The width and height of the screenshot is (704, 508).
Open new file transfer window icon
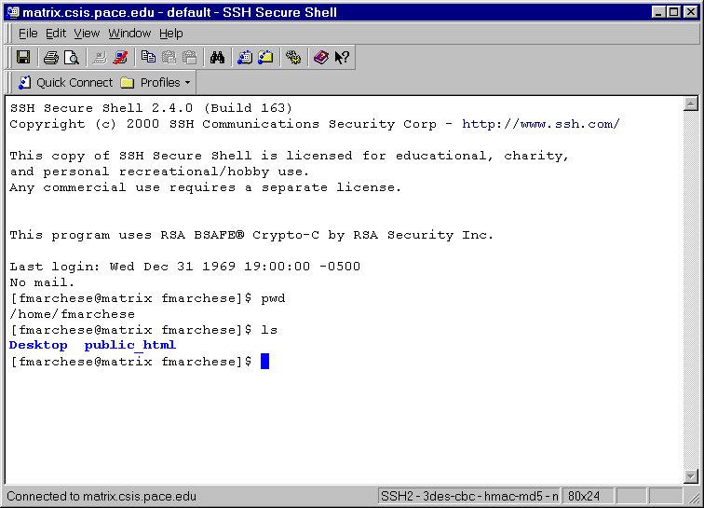[265, 58]
